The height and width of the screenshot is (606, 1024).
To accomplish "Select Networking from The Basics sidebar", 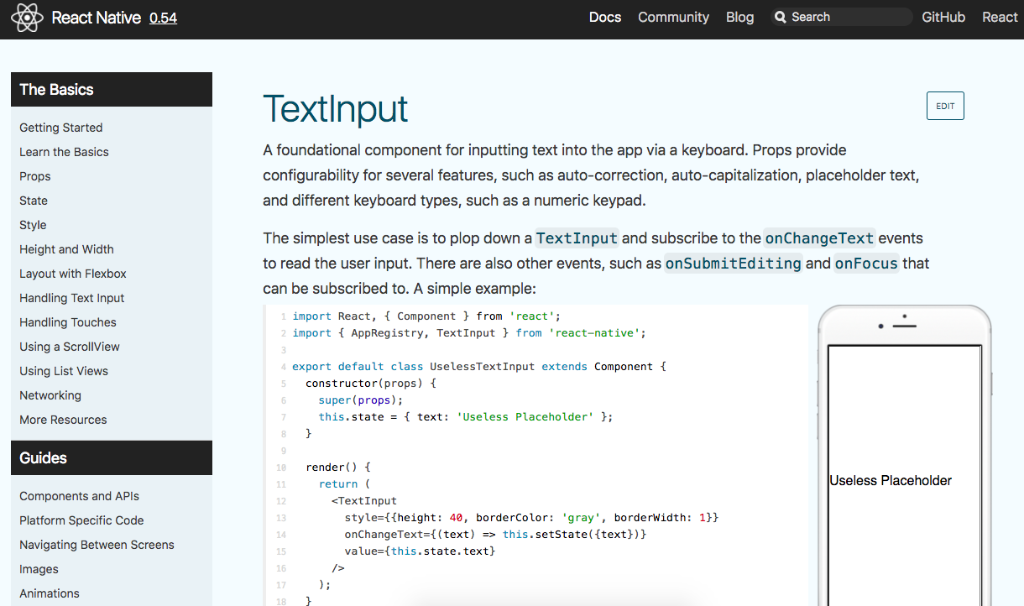I will [50, 395].
